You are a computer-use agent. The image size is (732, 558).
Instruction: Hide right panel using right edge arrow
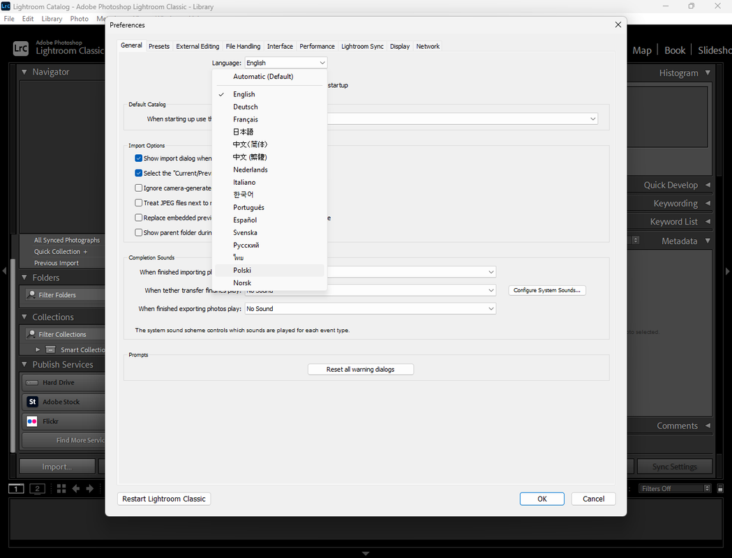(728, 271)
